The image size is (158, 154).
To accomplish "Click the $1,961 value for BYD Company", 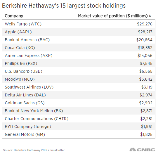I will tap(147, 127).
